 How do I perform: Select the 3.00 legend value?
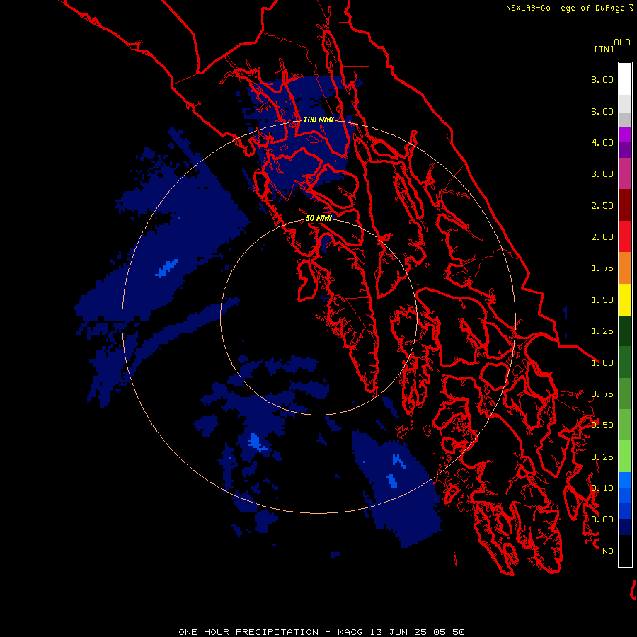tap(602, 174)
